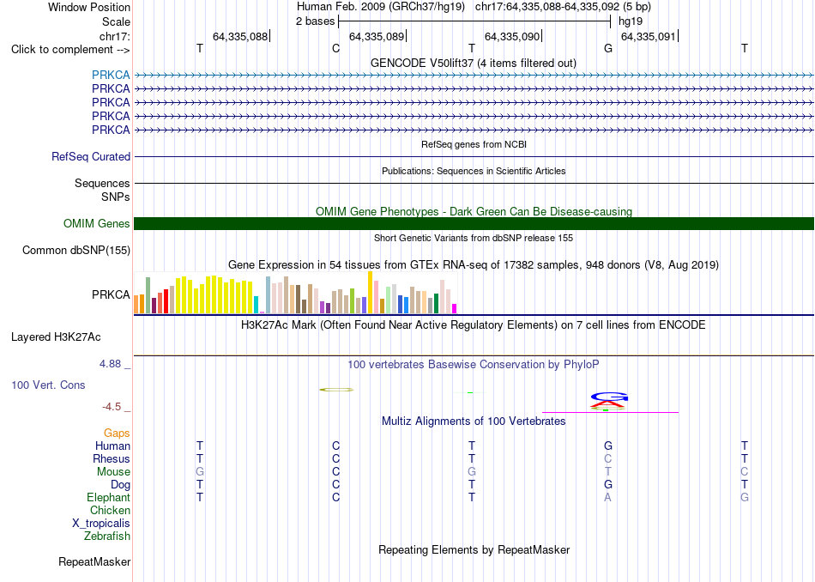Image resolution: width=815 pixels, height=582 pixels.
Task: Select the Zebrafish species label
Action: click(x=107, y=536)
